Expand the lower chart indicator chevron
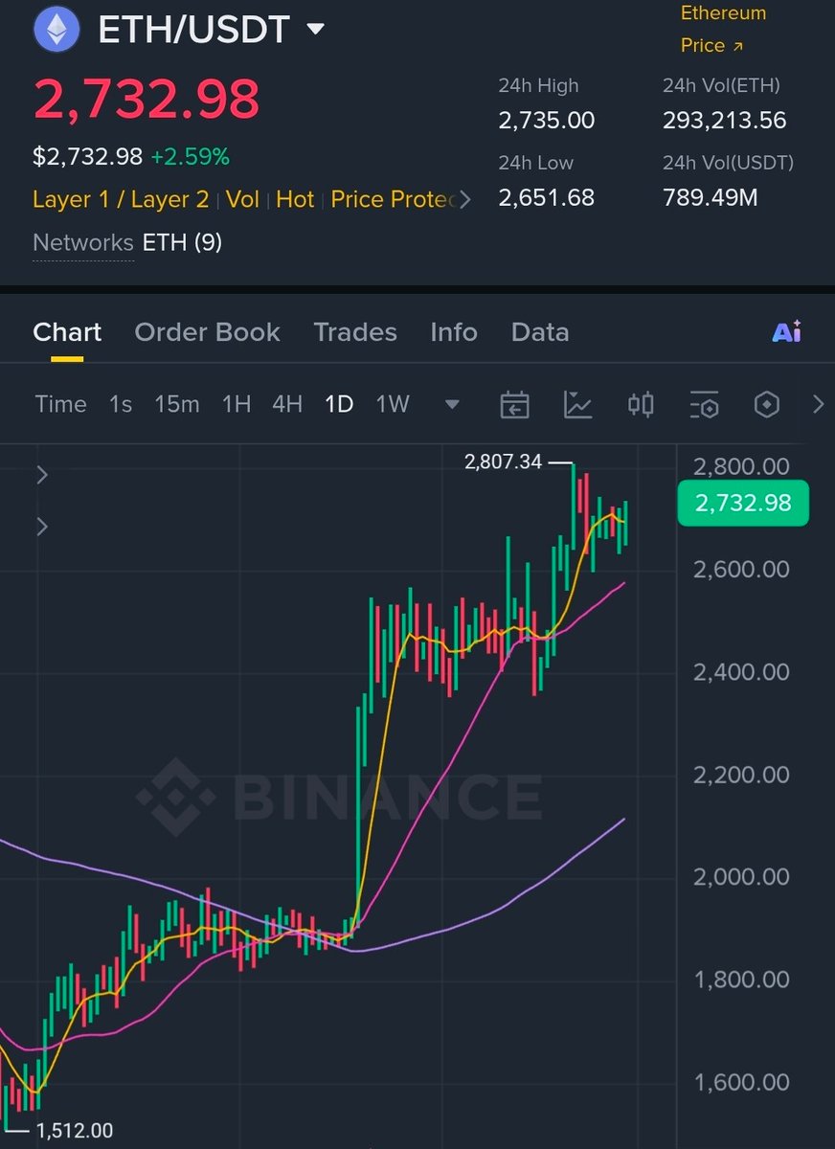The width and height of the screenshot is (835, 1149). 42,527
